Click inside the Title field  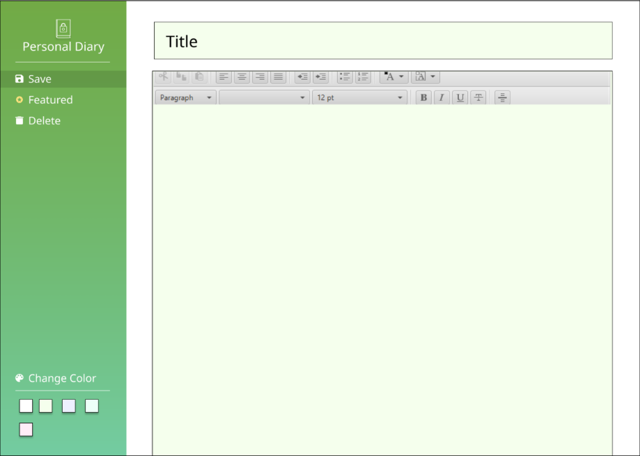pyautogui.click(x=382, y=41)
